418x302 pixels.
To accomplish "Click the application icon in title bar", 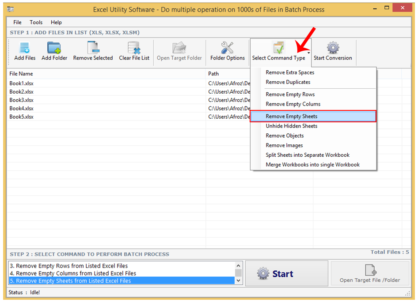I will click(x=11, y=10).
